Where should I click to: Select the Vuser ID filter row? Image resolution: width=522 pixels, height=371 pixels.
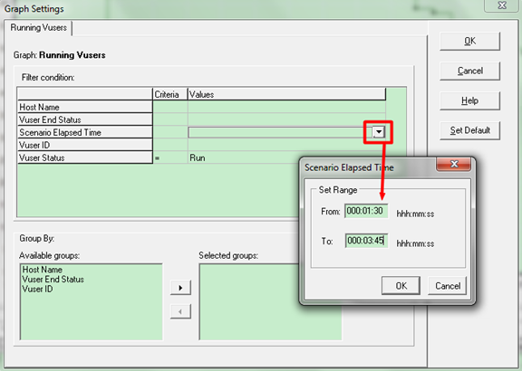[x=85, y=145]
